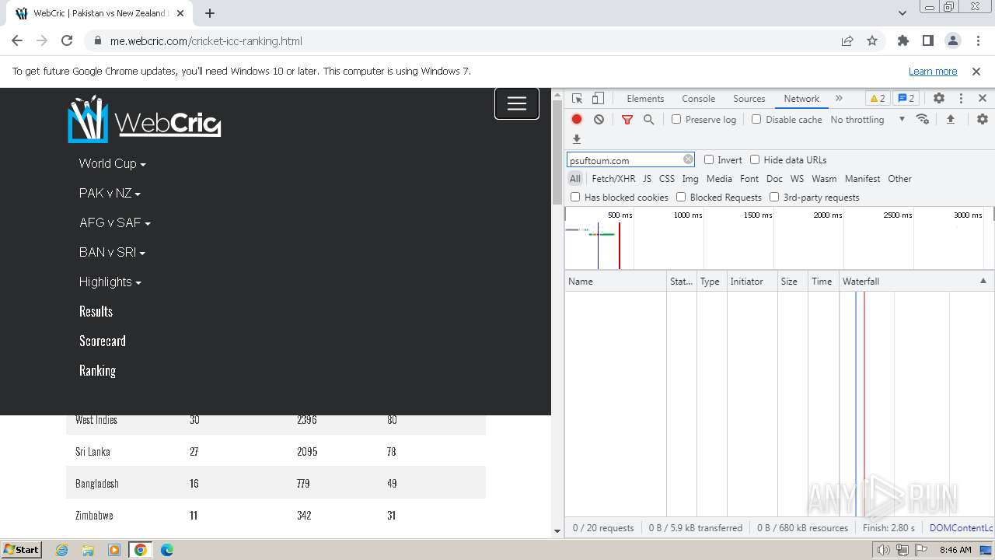Dismiss the Chrome update notice
This screenshot has width=995, height=560.
[976, 71]
